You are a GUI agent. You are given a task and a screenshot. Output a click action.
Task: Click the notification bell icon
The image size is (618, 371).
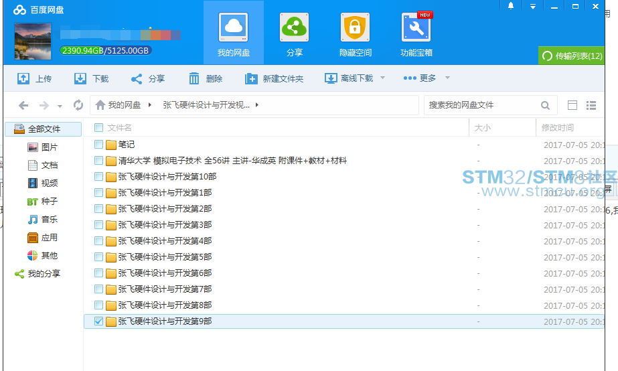click(x=511, y=6)
